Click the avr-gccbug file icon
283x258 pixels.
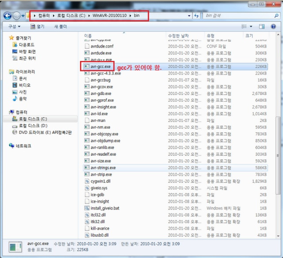[x=87, y=80]
